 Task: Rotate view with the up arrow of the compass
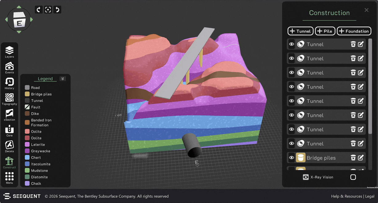tap(19, 7)
